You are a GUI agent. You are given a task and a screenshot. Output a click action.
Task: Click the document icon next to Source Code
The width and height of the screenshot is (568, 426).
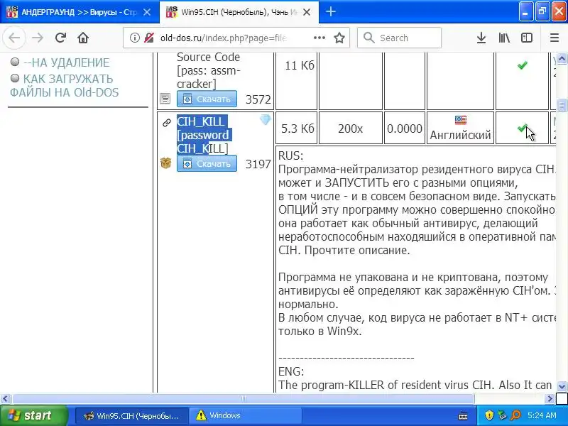click(165, 98)
